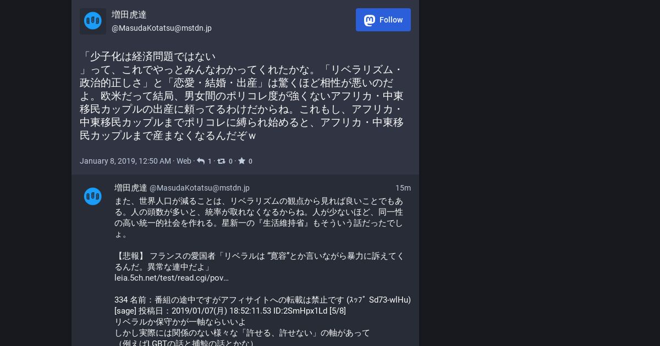Screen dimensions: 660x346
Task: Open the author's avatar at the top
Action: [x=93, y=21]
